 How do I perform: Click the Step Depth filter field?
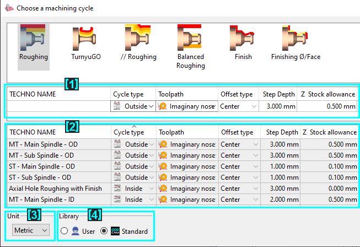[x=278, y=106]
